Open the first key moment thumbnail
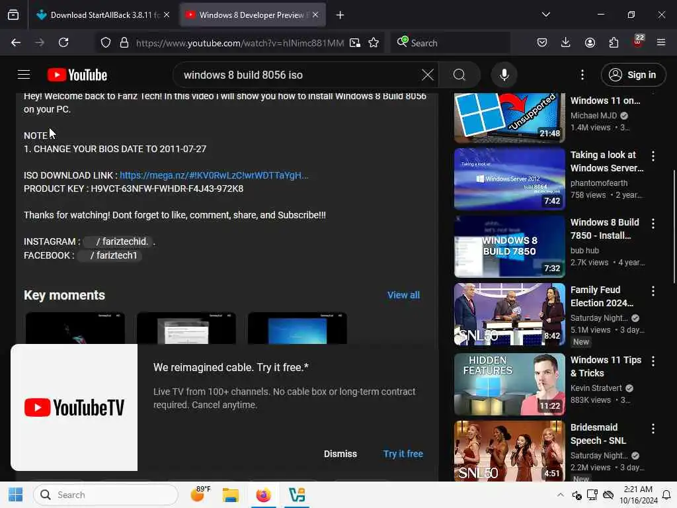The image size is (677, 508). click(75, 328)
